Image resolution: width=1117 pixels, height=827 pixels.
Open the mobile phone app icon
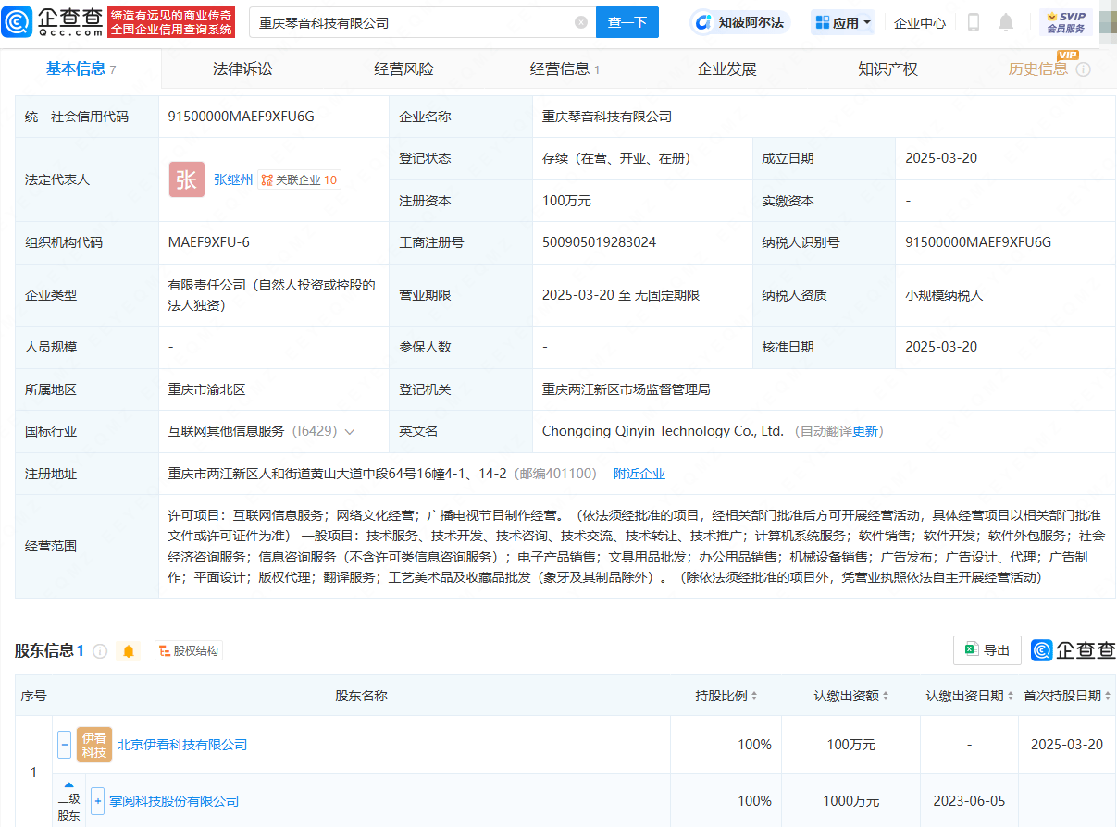point(974,22)
